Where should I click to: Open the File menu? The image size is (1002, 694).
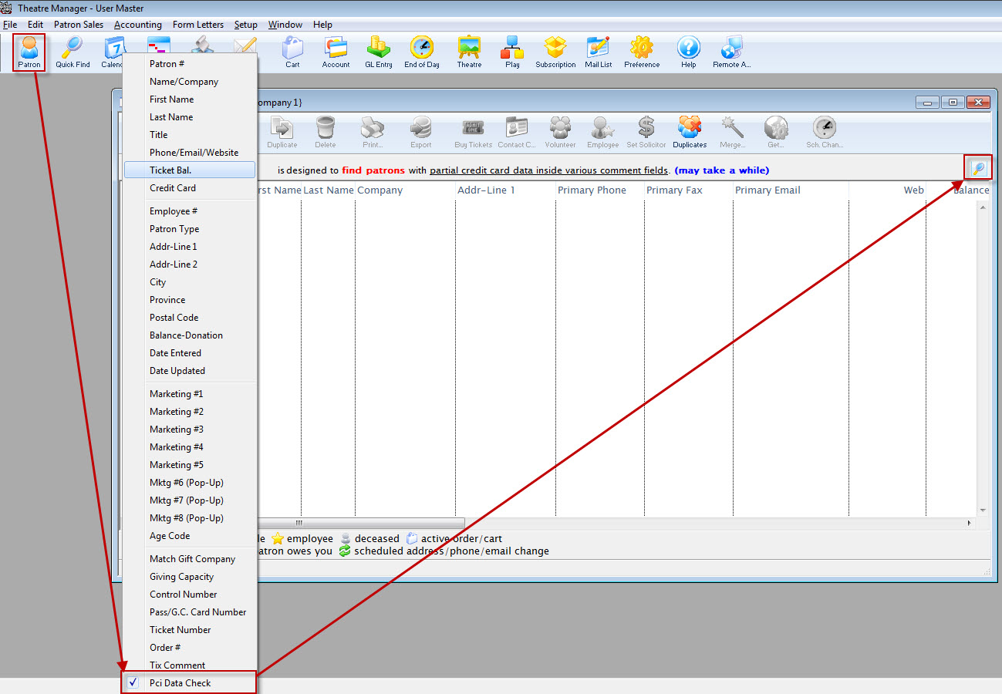(x=10, y=25)
